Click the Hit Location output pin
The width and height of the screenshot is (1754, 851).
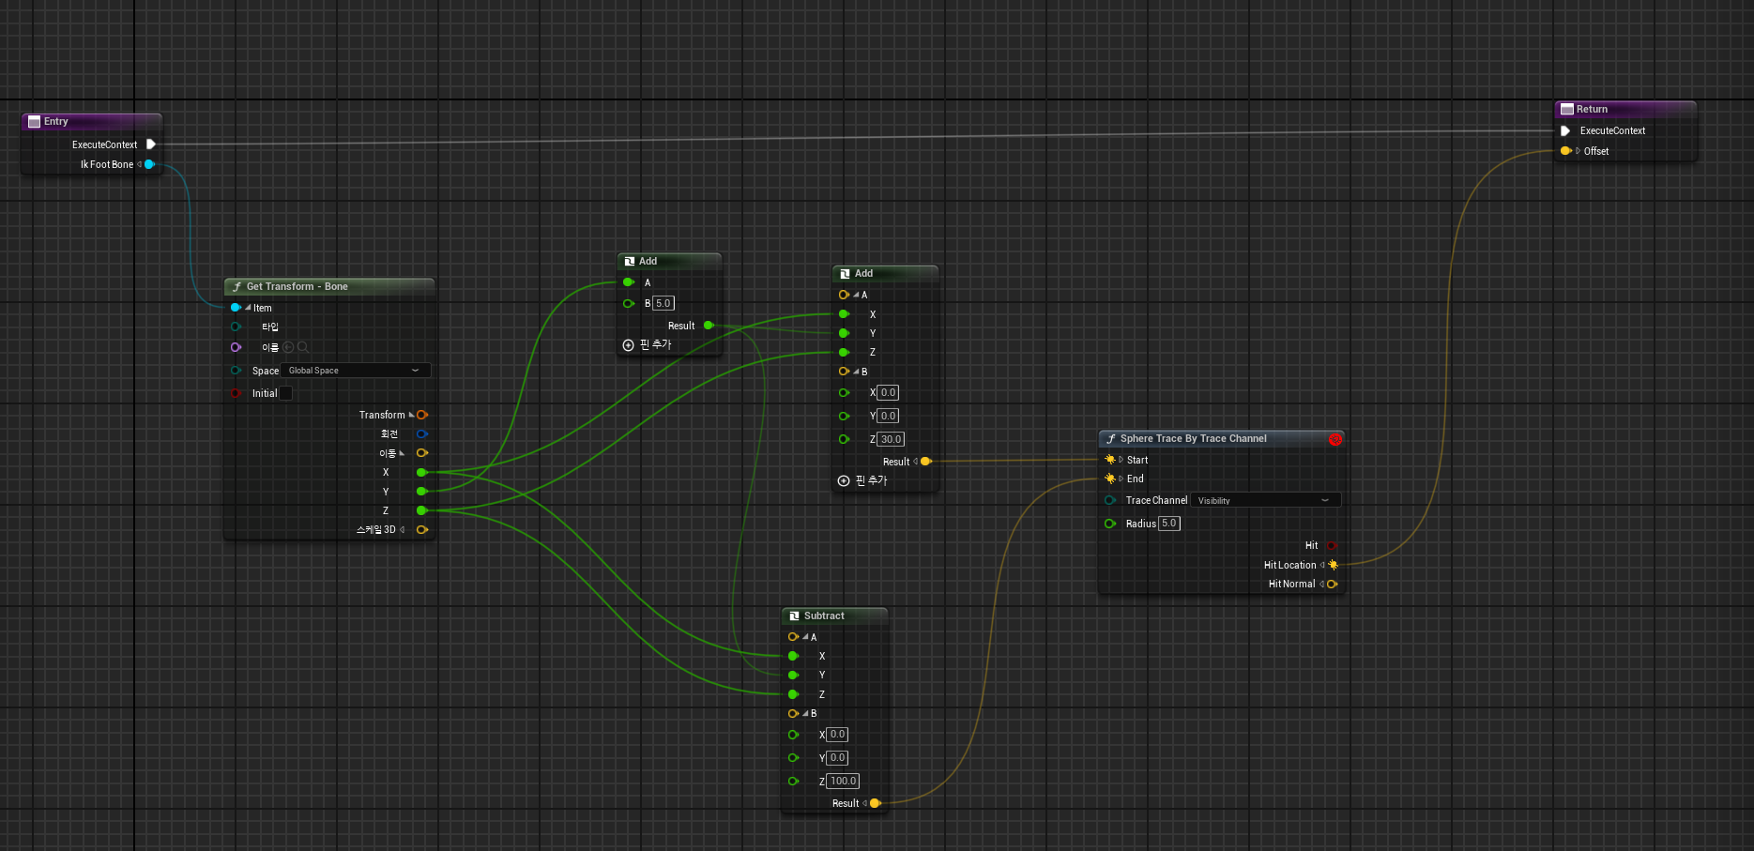[x=1333, y=565]
